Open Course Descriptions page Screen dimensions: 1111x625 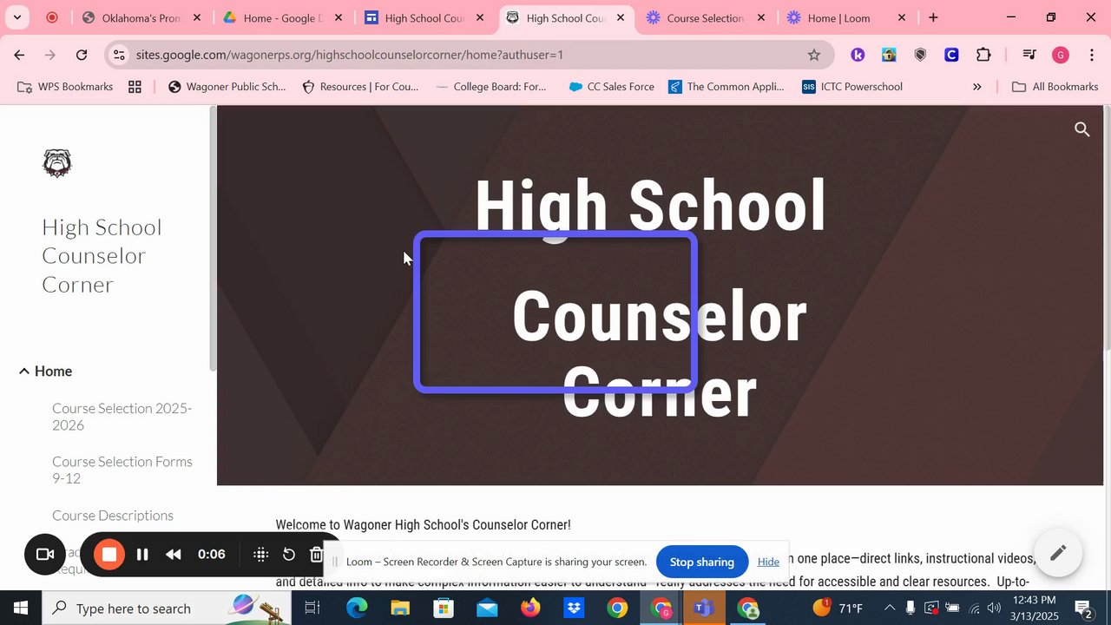click(x=113, y=516)
